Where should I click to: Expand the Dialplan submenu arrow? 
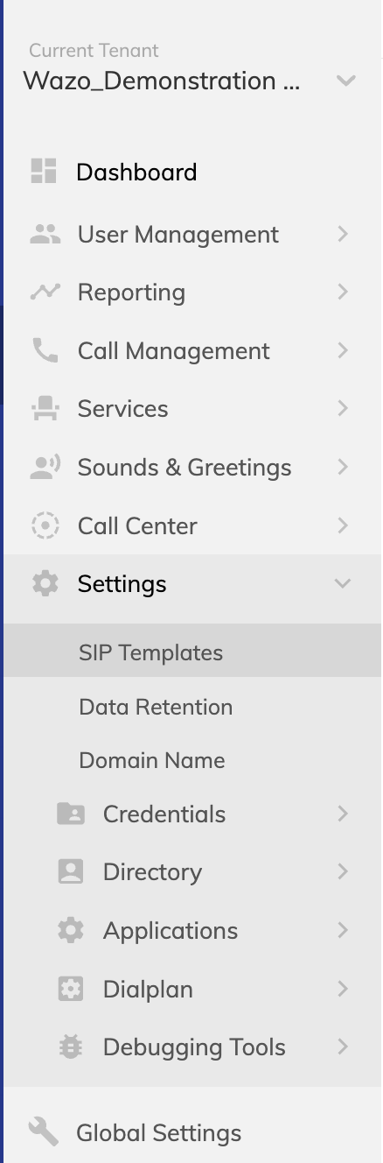click(343, 989)
